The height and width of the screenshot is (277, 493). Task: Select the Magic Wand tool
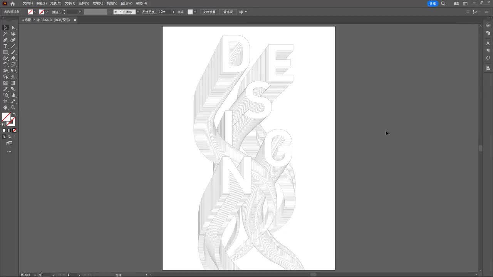pyautogui.click(x=5, y=34)
